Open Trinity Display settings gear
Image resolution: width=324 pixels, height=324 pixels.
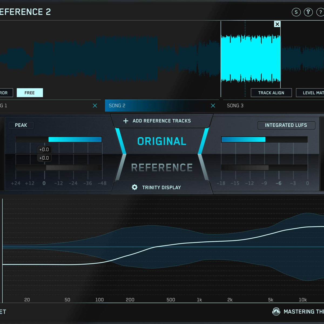134,187
